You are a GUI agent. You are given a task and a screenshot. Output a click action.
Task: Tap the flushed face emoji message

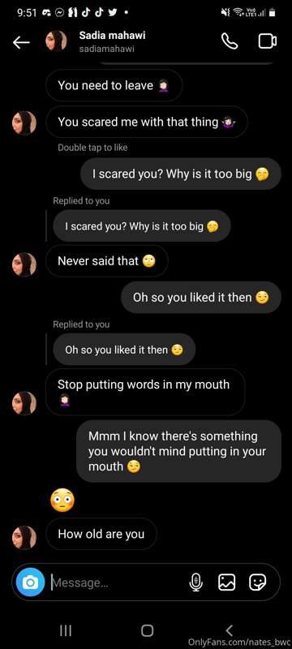tap(62, 501)
